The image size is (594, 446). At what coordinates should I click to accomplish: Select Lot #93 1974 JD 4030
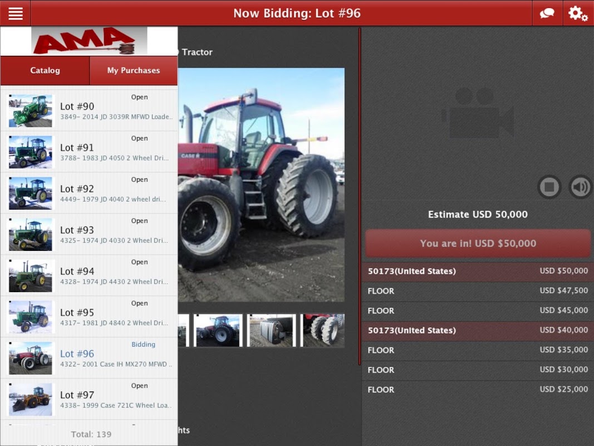coord(89,234)
